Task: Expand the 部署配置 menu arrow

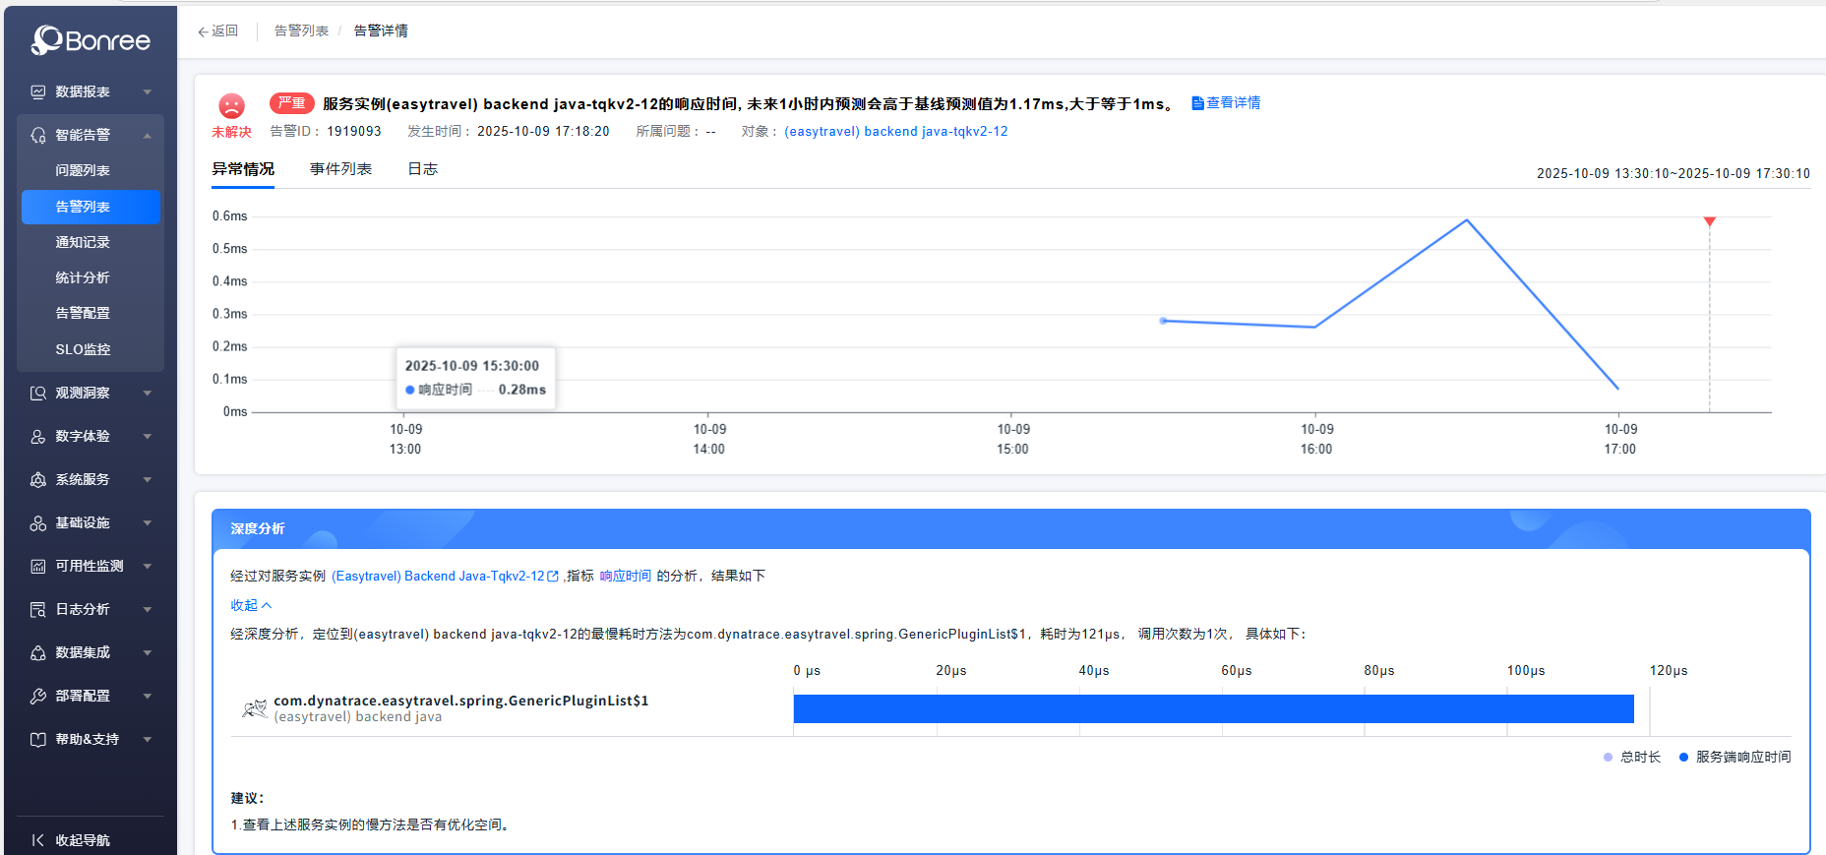Action: point(148,696)
